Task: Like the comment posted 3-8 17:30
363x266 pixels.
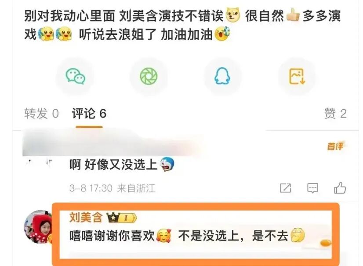Action: [340, 188]
